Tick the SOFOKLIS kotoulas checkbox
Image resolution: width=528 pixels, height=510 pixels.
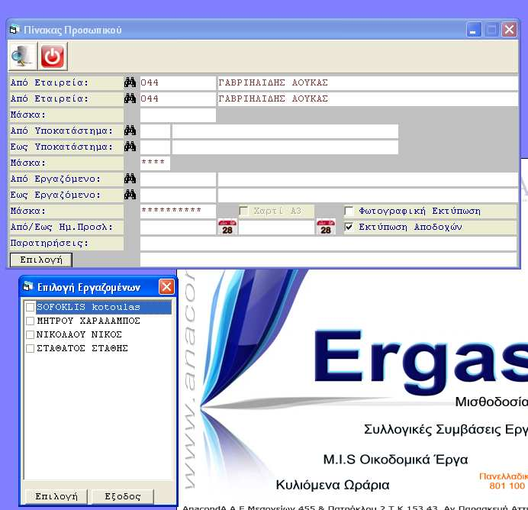tap(30, 307)
